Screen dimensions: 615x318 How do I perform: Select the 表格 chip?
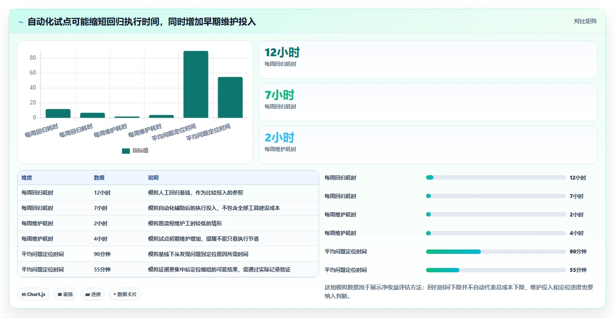[x=66, y=294]
